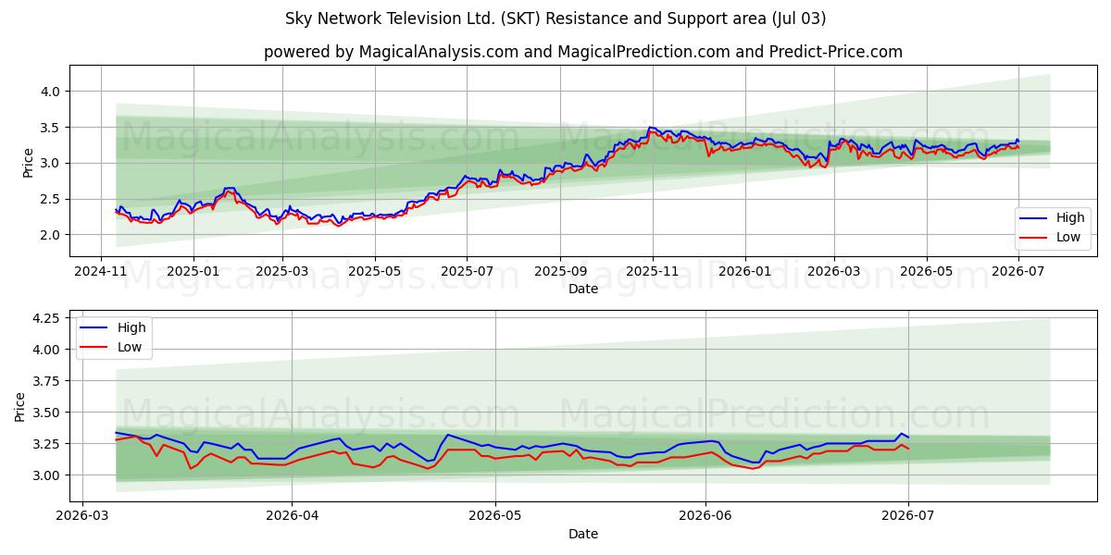The width and height of the screenshot is (1111, 555).
Task: Click the November 2025 price peak in top chart
Action: tap(652, 128)
